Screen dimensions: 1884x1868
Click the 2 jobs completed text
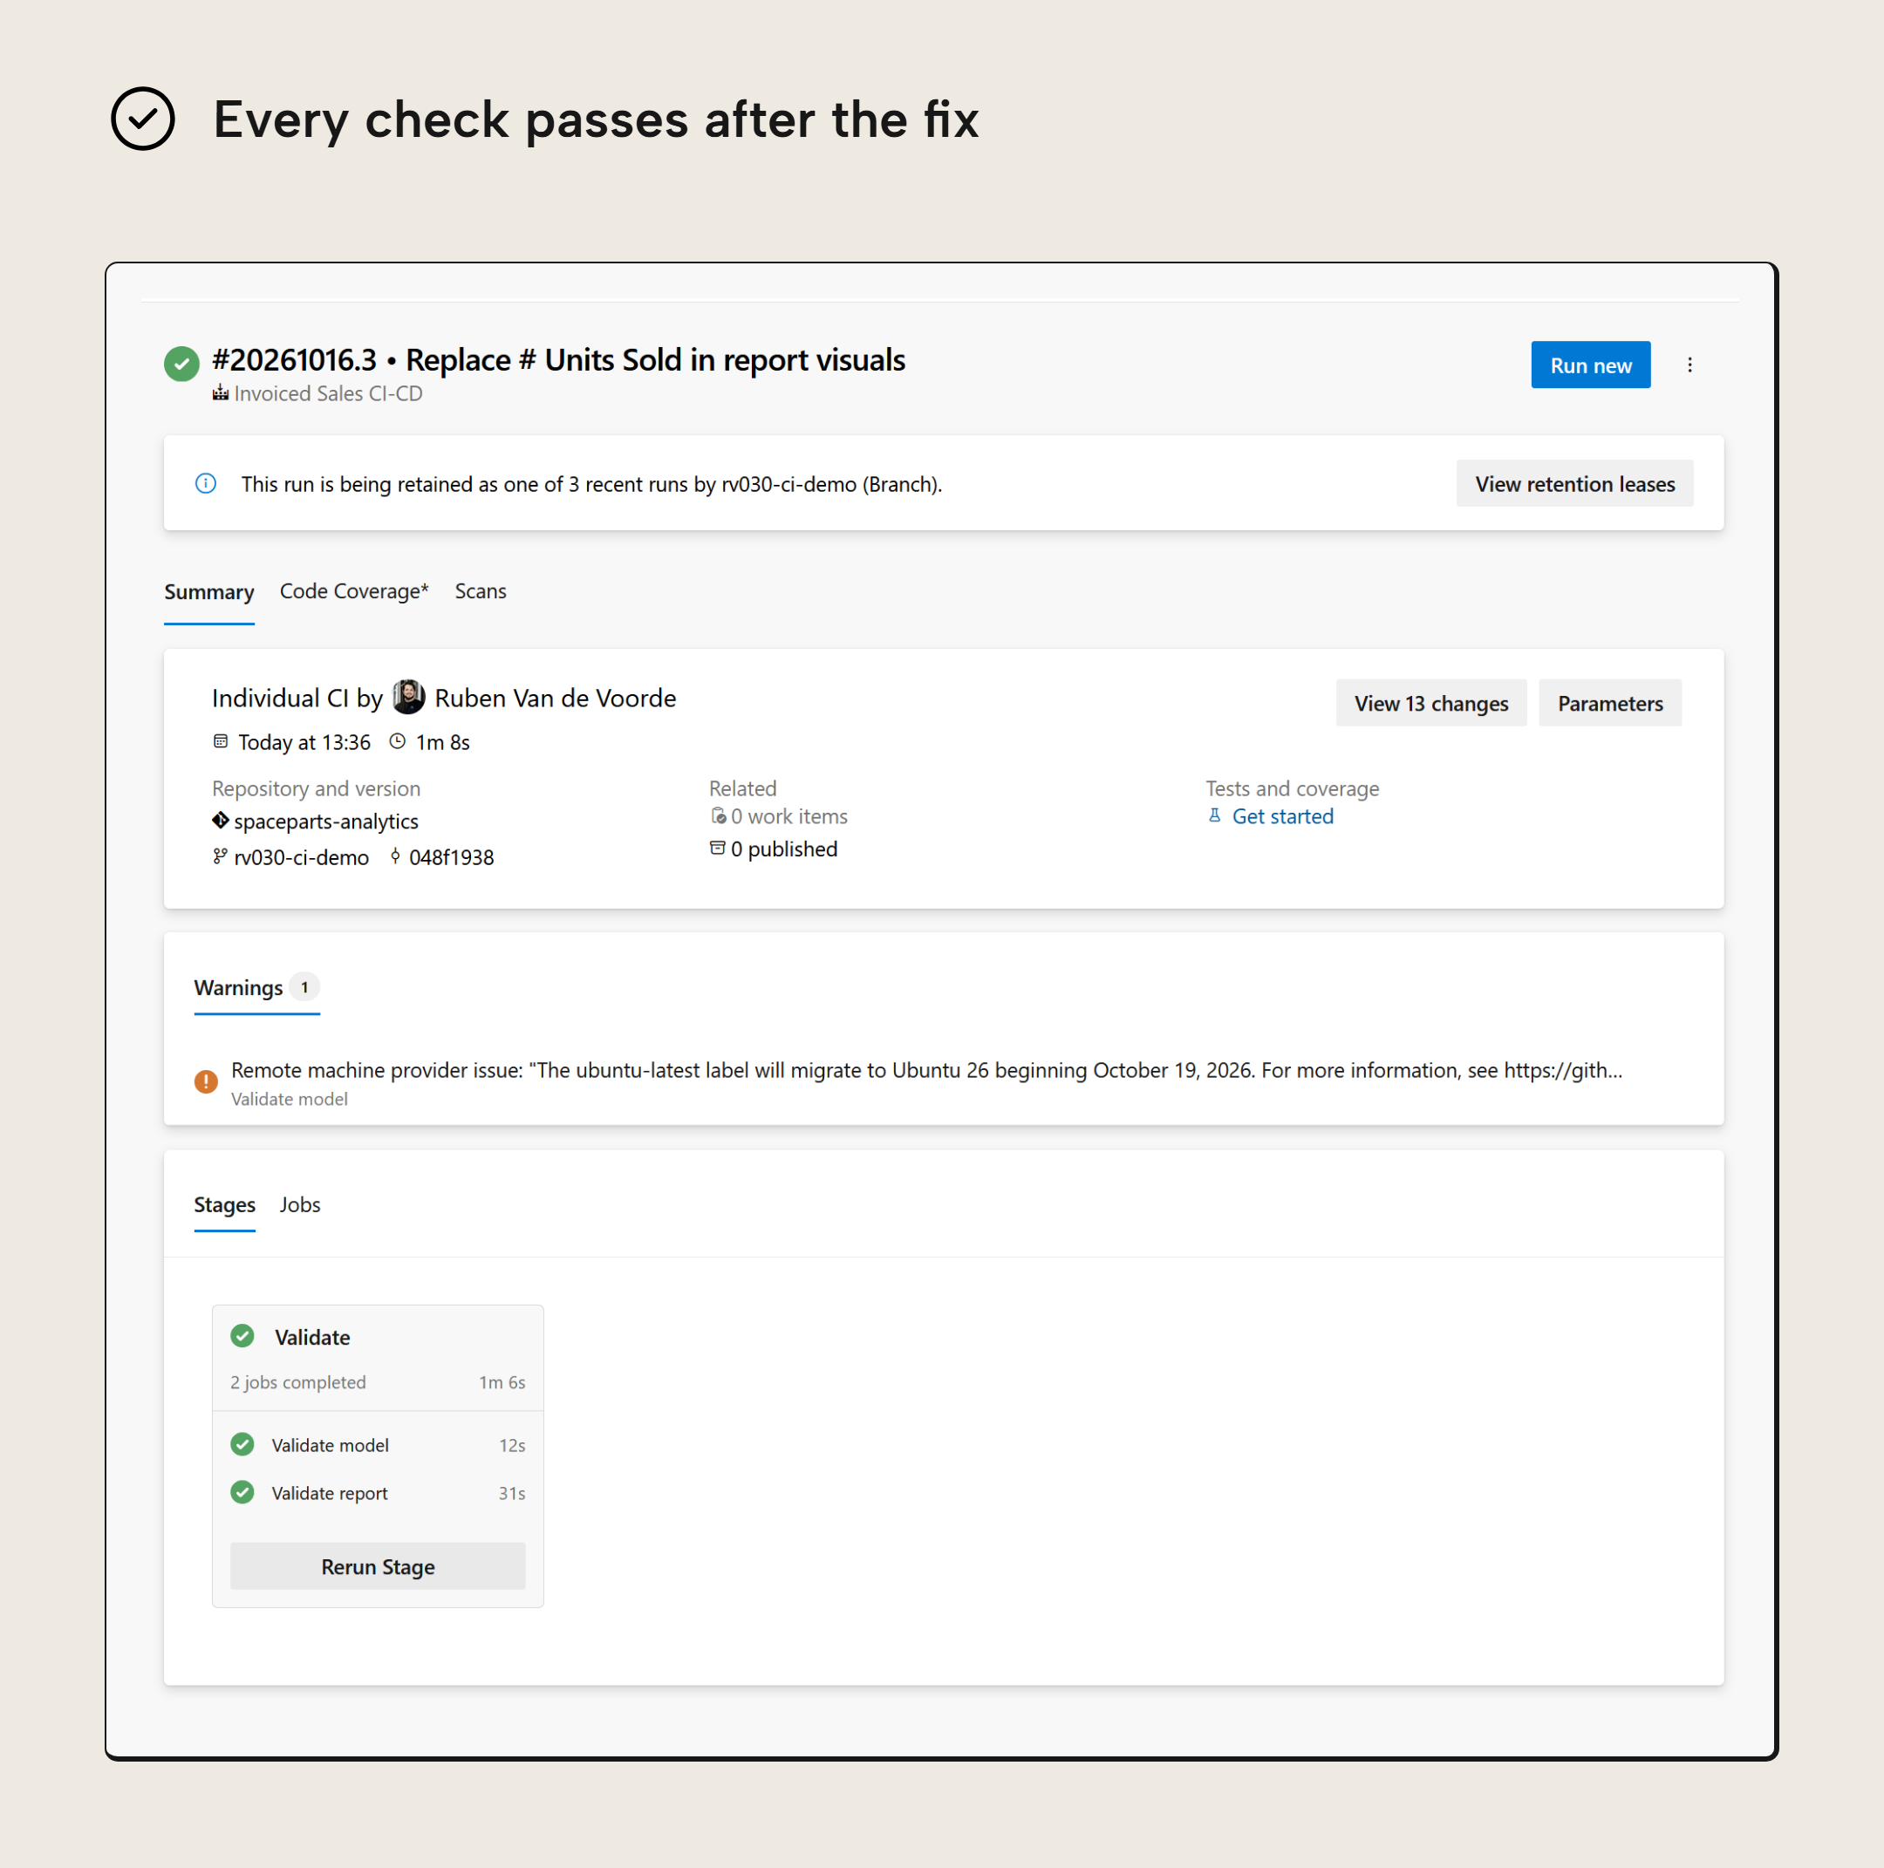coord(298,1382)
